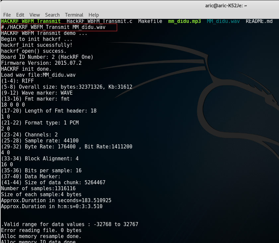Click the 'Overall size: bytes:32371326' line
Image resolution: width=279 pixels, height=243 pixels.
pyautogui.click(x=67, y=87)
